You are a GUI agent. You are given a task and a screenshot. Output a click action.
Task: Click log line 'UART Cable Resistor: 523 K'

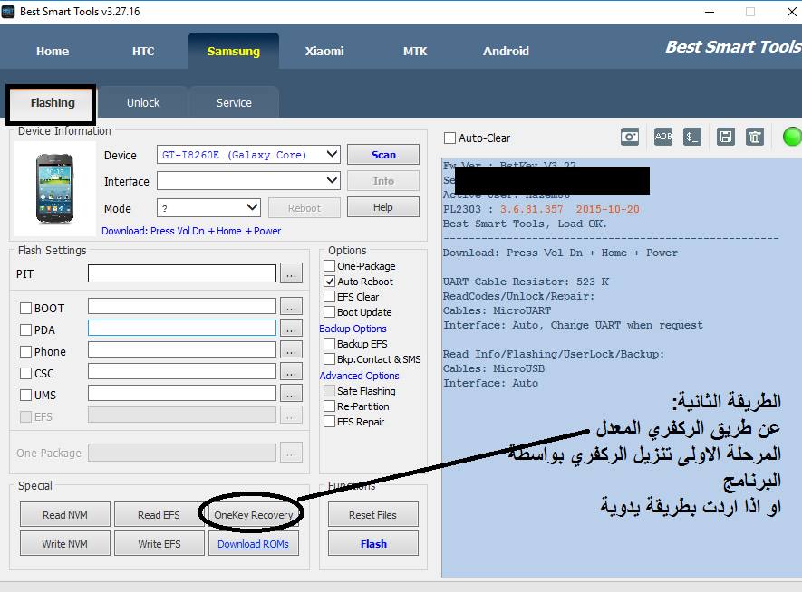tap(526, 282)
